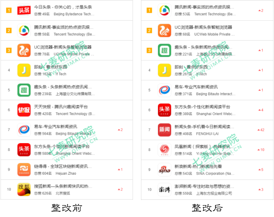Click 东方头条 icon in 整改前 list
Image resolution: width=274 pixels, height=217 pixels.
coord(24,150)
